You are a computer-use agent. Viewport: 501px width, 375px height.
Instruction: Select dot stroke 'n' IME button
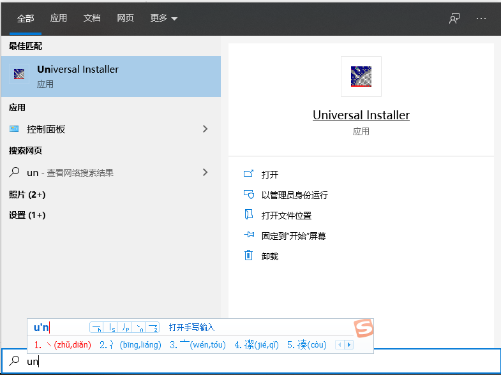coord(138,327)
